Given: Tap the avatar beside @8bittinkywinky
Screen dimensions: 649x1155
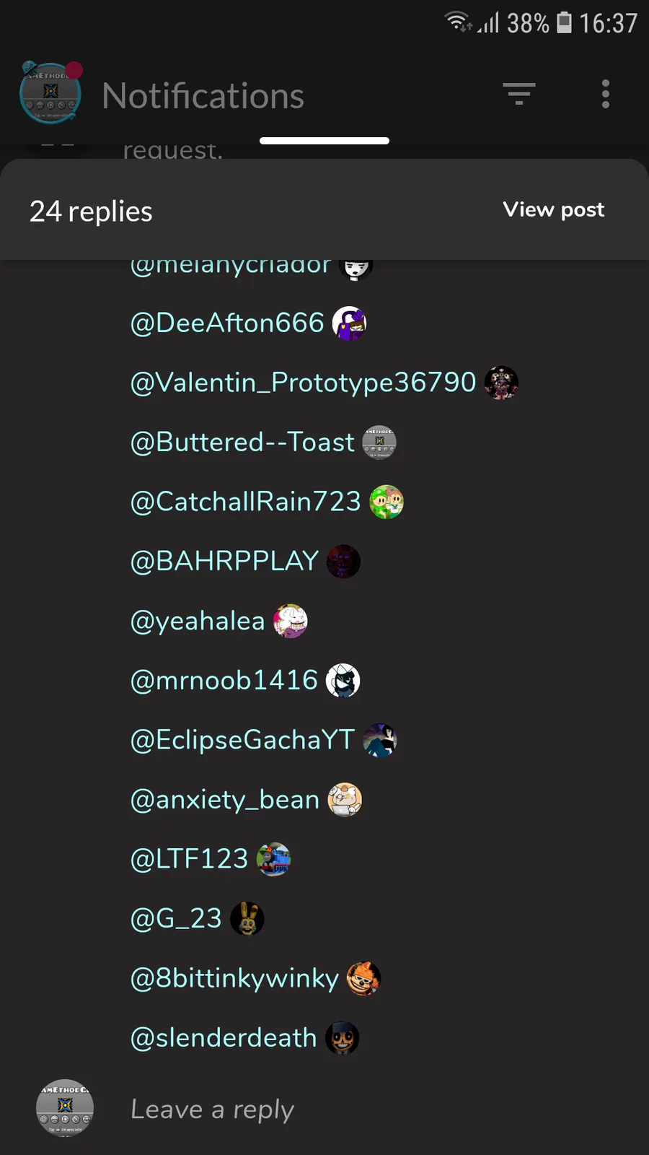Looking at the screenshot, I should point(364,979).
